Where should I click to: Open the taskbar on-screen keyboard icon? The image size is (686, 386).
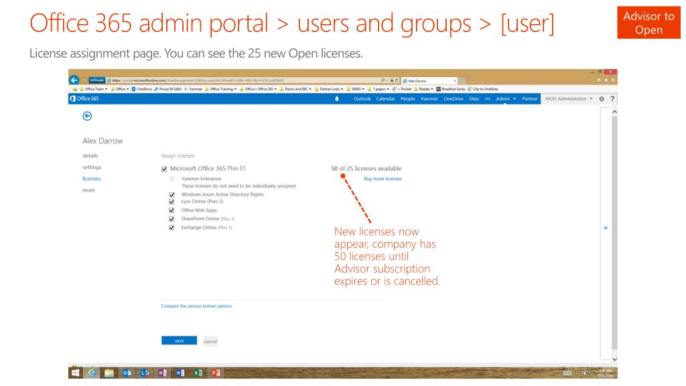(567, 373)
